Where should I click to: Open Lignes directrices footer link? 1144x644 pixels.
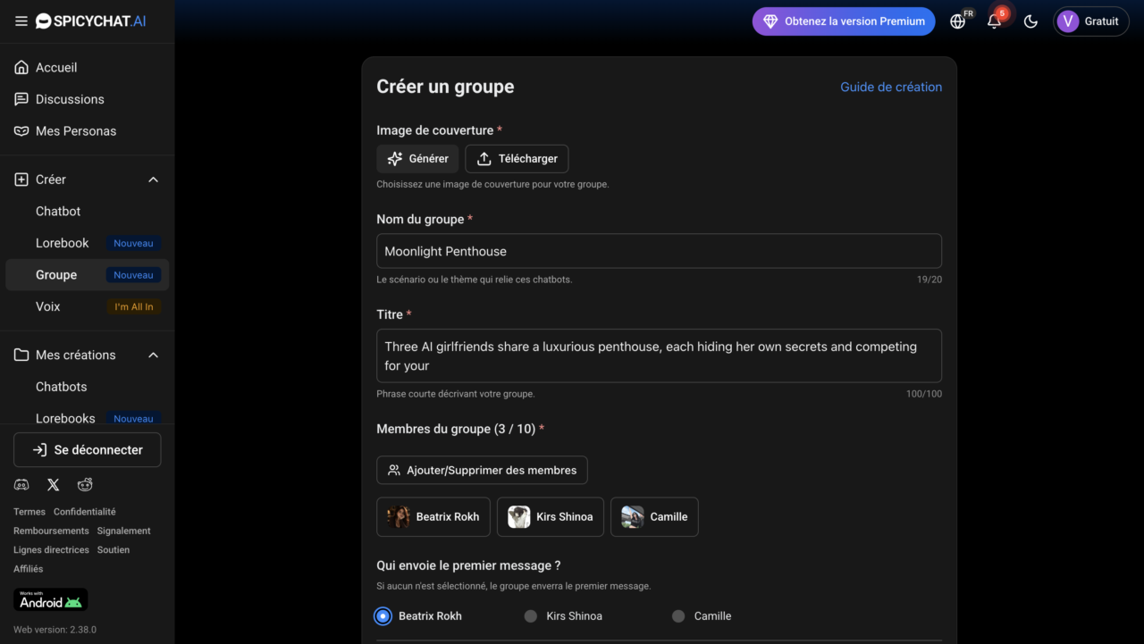pyautogui.click(x=51, y=550)
